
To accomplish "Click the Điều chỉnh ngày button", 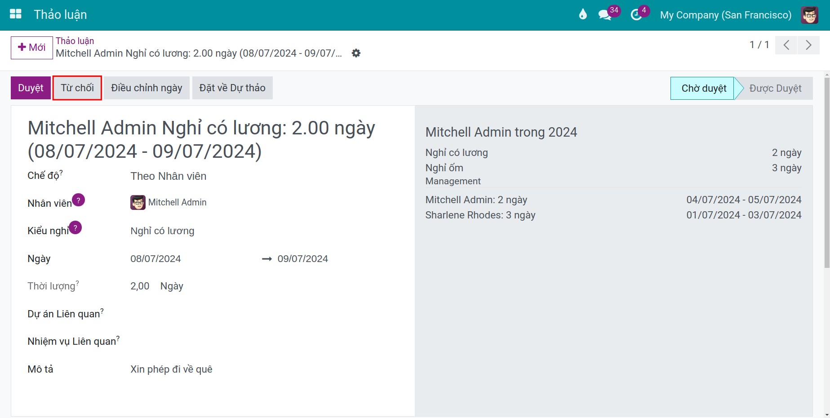I will [x=146, y=88].
